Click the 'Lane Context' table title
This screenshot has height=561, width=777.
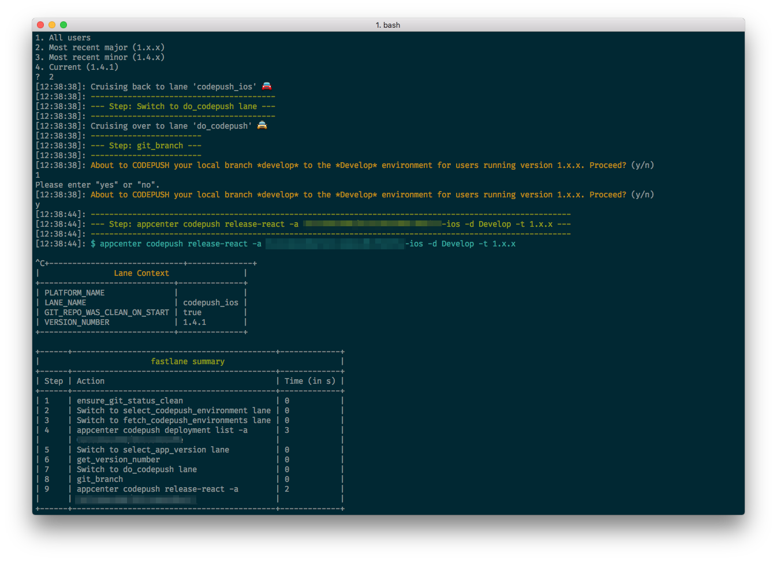pyautogui.click(x=141, y=273)
